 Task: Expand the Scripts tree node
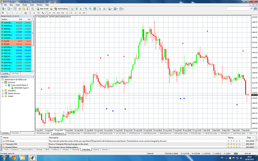(2, 96)
